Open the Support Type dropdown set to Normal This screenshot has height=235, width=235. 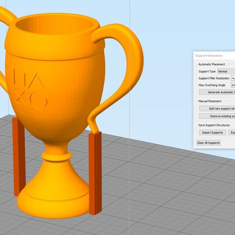(226, 71)
